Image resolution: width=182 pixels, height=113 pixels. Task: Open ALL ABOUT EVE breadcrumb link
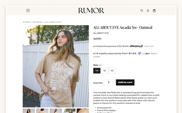(53, 22)
